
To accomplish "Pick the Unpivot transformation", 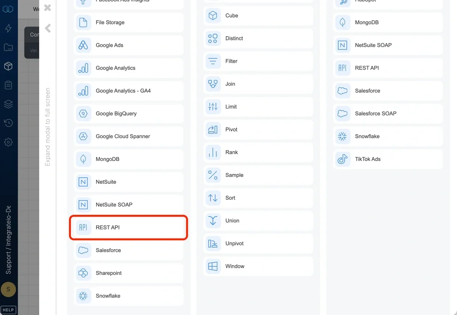I will (258, 243).
